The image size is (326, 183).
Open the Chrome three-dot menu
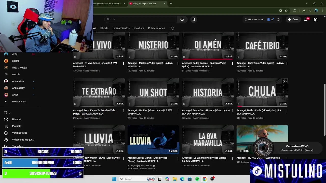click(x=322, y=11)
